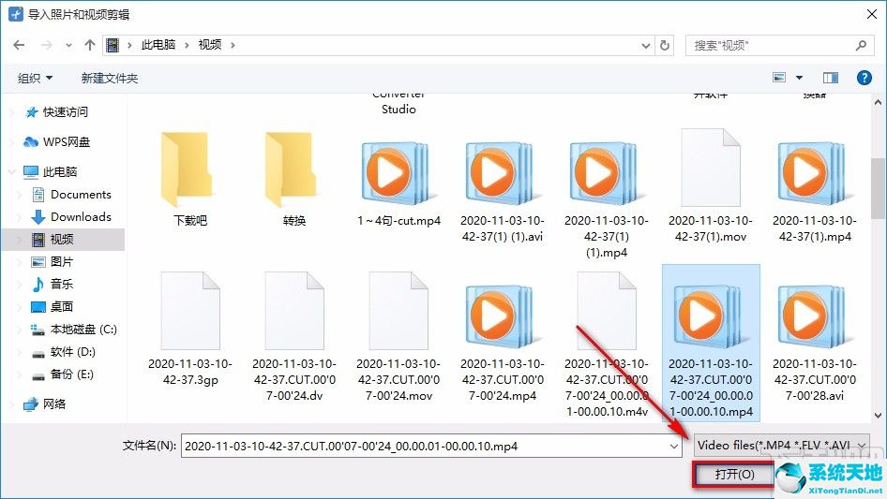Open 音乐 folder in sidebar
This screenshot has width=887, height=499.
point(53,285)
